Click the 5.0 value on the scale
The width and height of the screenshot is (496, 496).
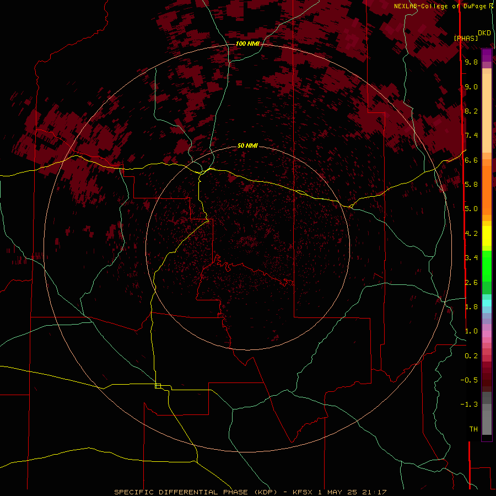[x=471, y=209]
